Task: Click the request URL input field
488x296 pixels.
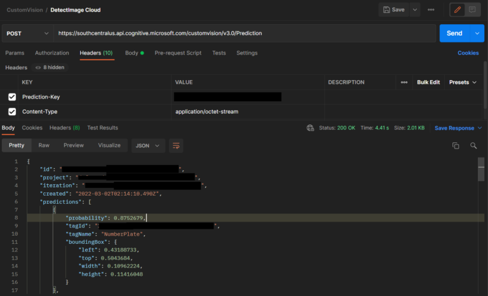Action: (245, 33)
